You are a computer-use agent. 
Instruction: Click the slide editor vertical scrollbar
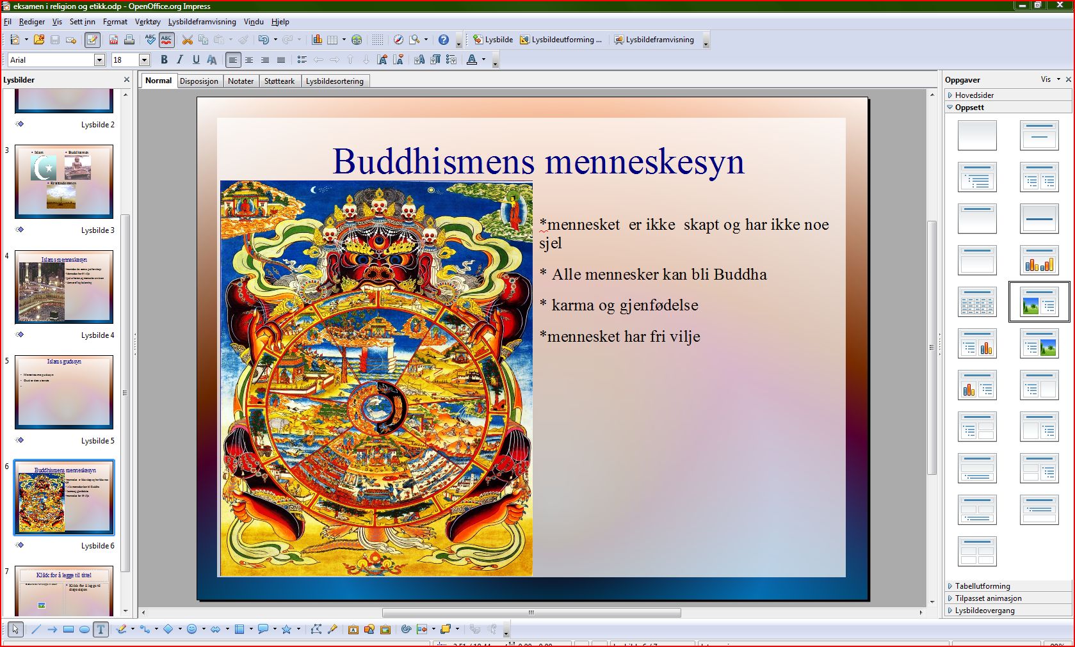pyautogui.click(x=932, y=346)
